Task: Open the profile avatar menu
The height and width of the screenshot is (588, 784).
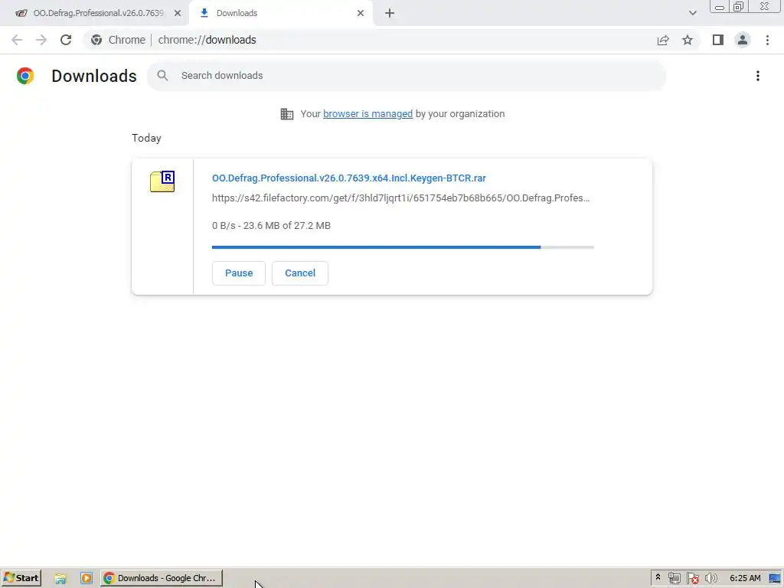Action: tap(743, 40)
